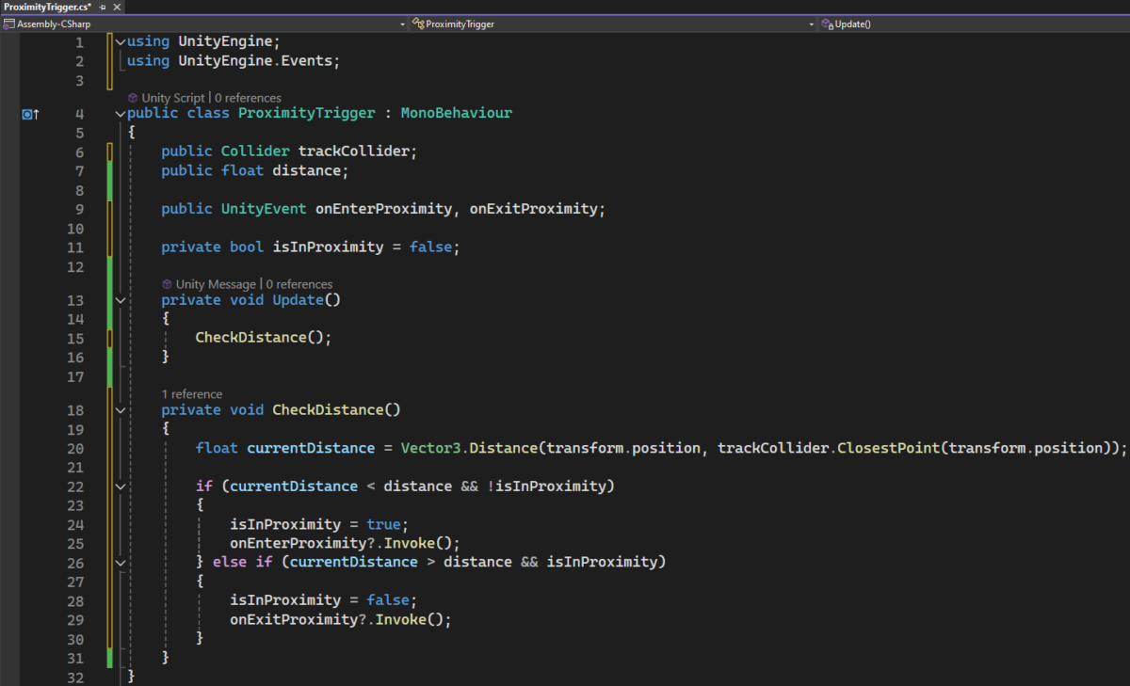Click ClosestPoint on line 20
This screenshot has width=1130, height=686.
[x=889, y=449]
